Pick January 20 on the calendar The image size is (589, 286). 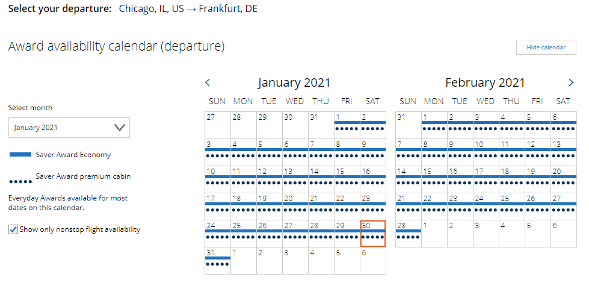(295, 206)
